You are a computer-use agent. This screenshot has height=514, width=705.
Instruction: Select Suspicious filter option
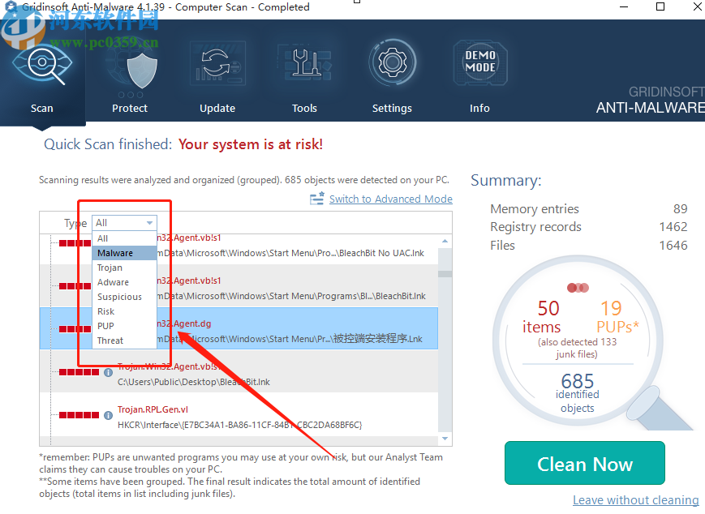(x=125, y=297)
